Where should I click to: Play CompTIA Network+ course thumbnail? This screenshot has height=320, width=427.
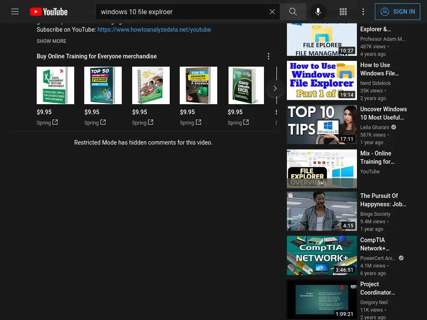click(x=322, y=255)
